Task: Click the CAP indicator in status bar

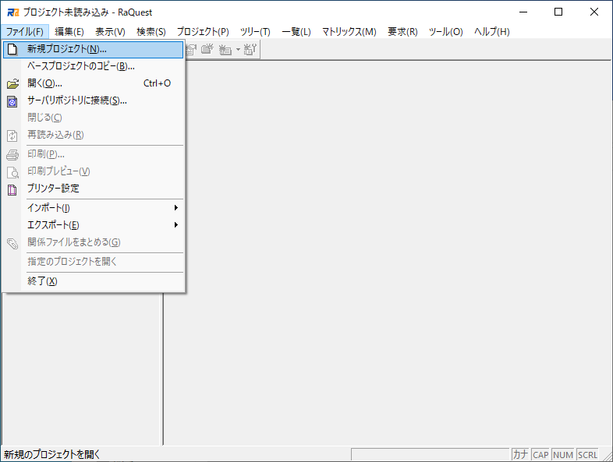Action: (540, 454)
